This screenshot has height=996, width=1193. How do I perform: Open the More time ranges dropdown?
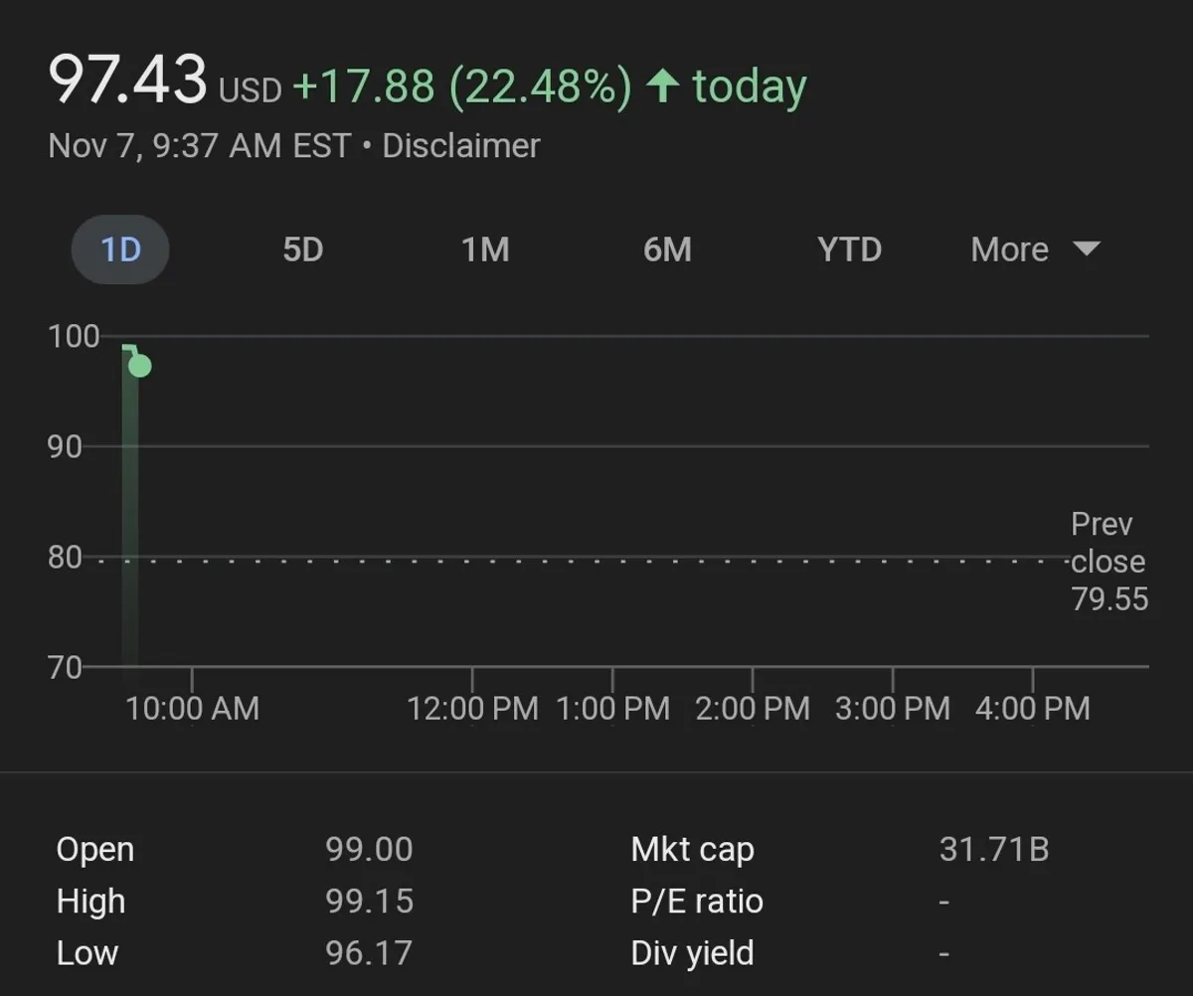[1010, 249]
